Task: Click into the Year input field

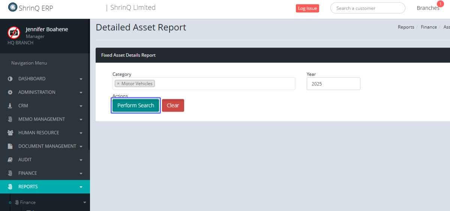Action: [x=333, y=84]
